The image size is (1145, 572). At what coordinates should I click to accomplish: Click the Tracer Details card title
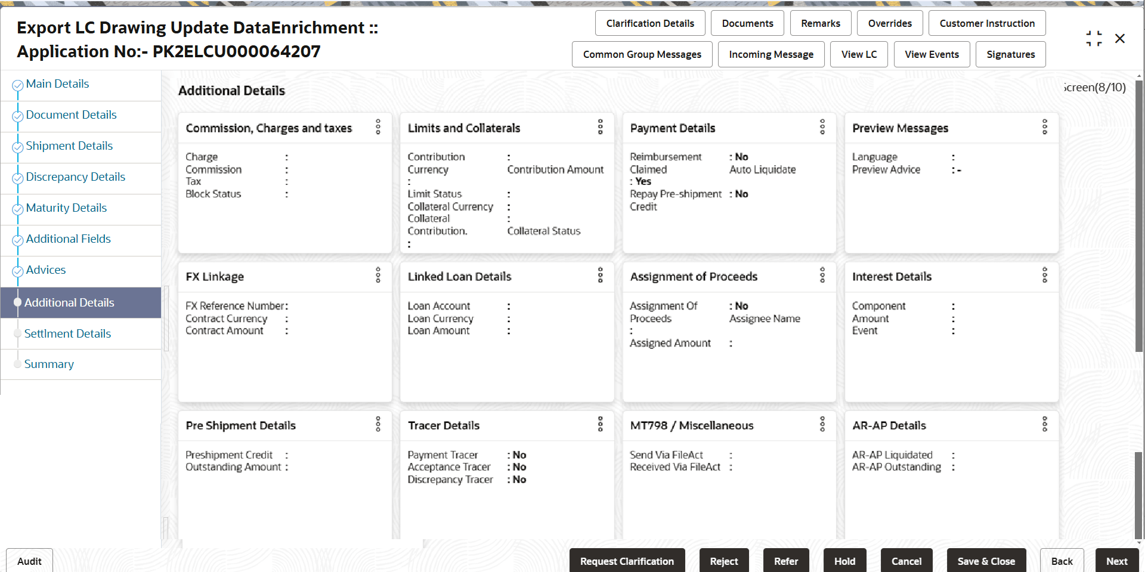point(444,425)
